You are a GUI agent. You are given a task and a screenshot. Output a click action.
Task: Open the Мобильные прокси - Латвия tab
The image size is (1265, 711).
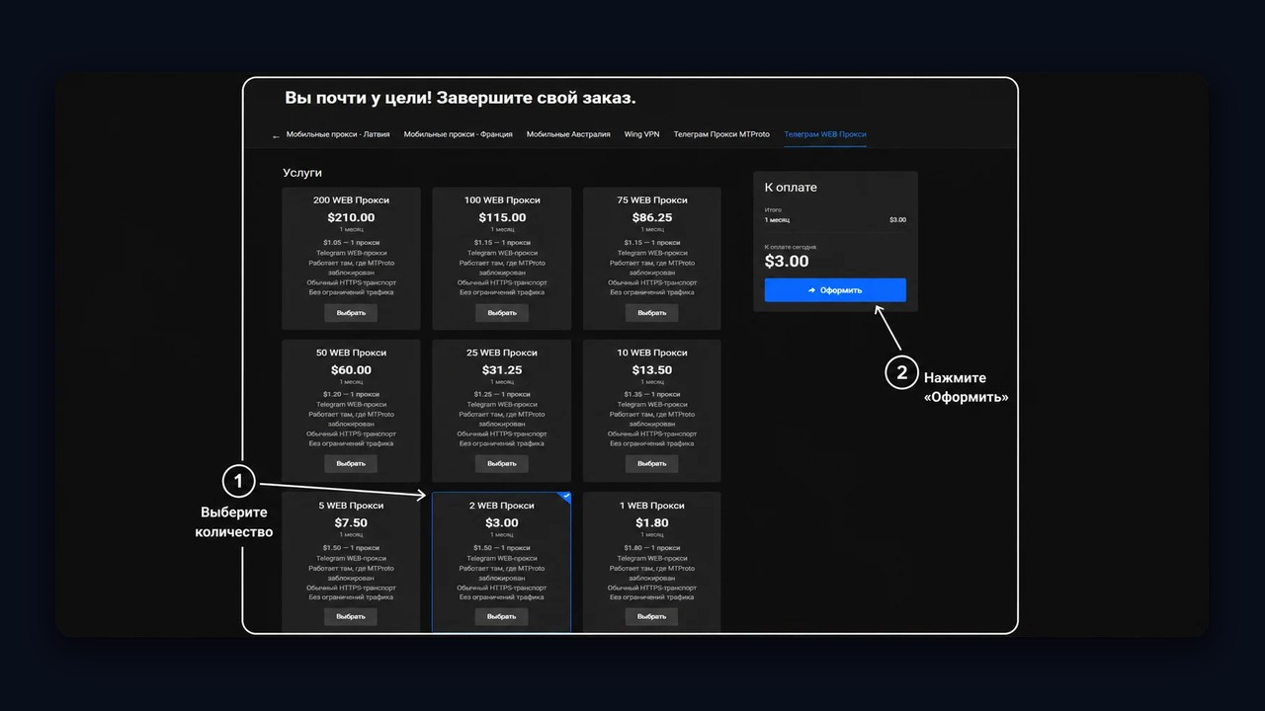[x=338, y=134]
